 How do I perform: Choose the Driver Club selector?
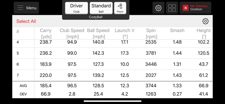tap(76, 8)
